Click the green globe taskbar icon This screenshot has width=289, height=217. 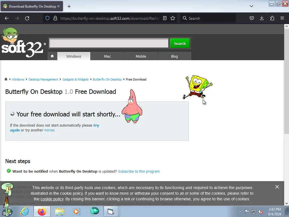tap(94, 211)
